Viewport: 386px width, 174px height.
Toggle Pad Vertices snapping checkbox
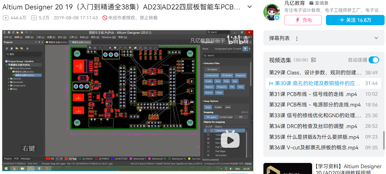pyautogui.click(x=208, y=147)
